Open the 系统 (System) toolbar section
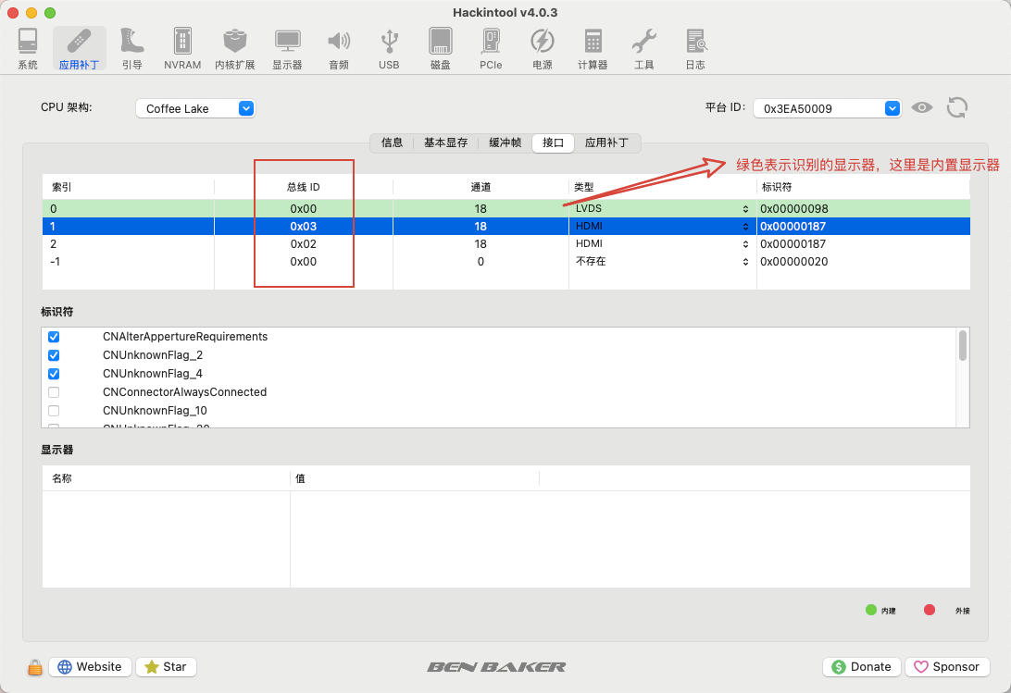The width and height of the screenshot is (1011, 693). [x=28, y=48]
